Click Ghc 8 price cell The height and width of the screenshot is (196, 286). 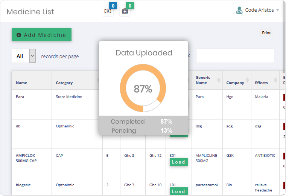(133, 164)
